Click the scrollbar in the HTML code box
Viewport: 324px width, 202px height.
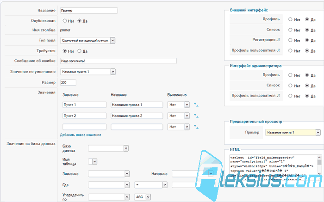coord(319,165)
